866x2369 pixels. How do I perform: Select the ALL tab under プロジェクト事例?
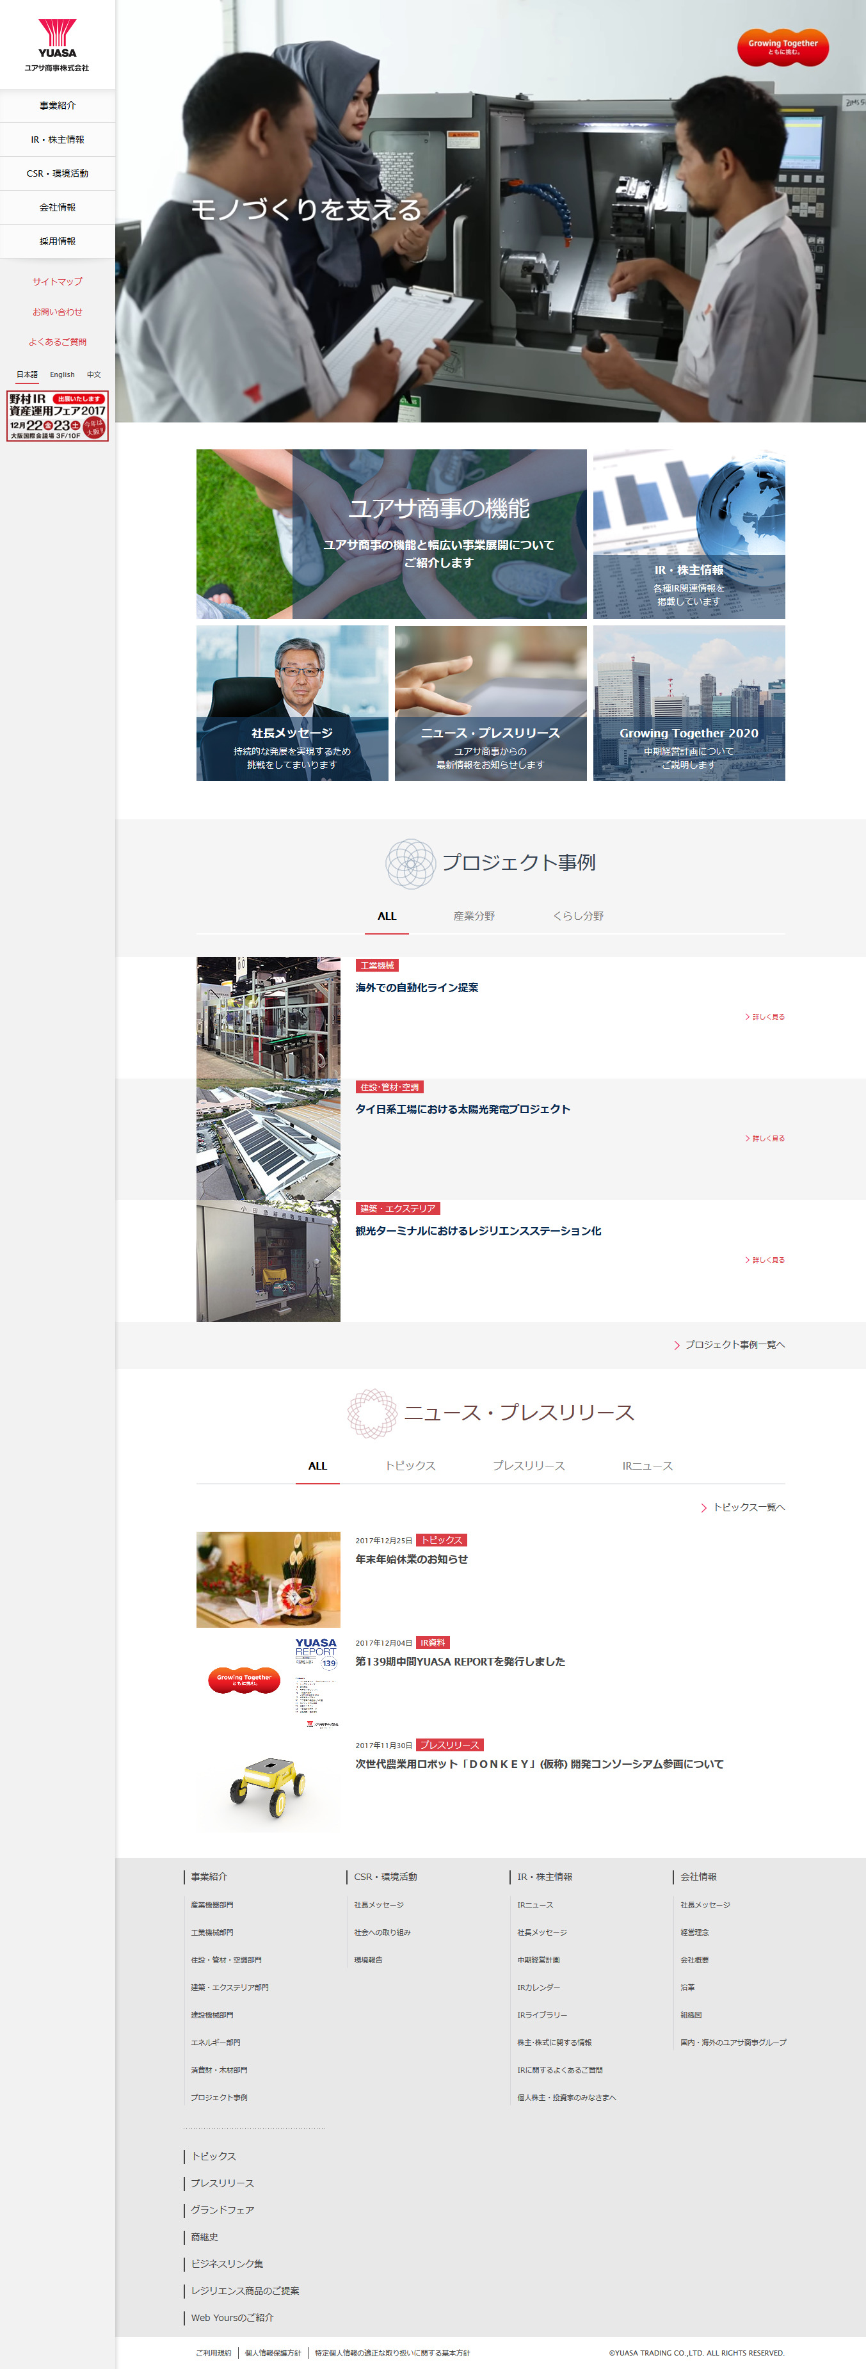tap(387, 916)
